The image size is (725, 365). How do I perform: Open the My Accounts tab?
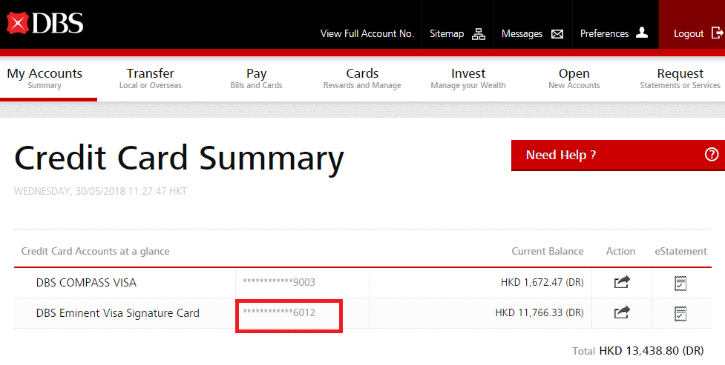coord(45,78)
